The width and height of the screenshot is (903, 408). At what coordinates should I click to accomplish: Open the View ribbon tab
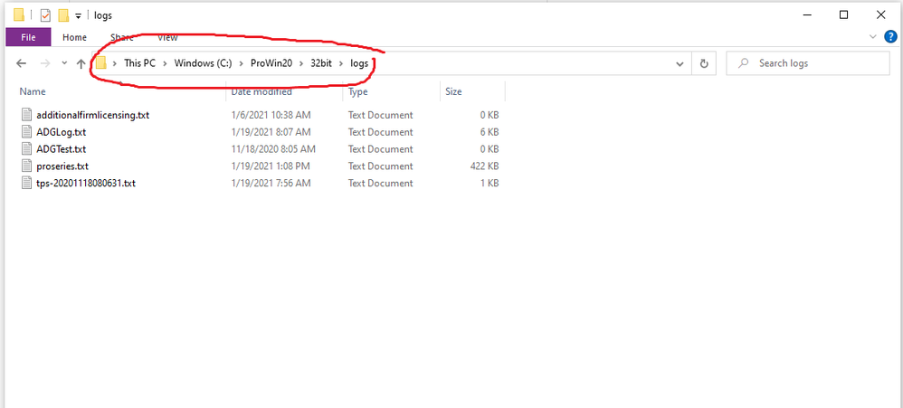167,37
